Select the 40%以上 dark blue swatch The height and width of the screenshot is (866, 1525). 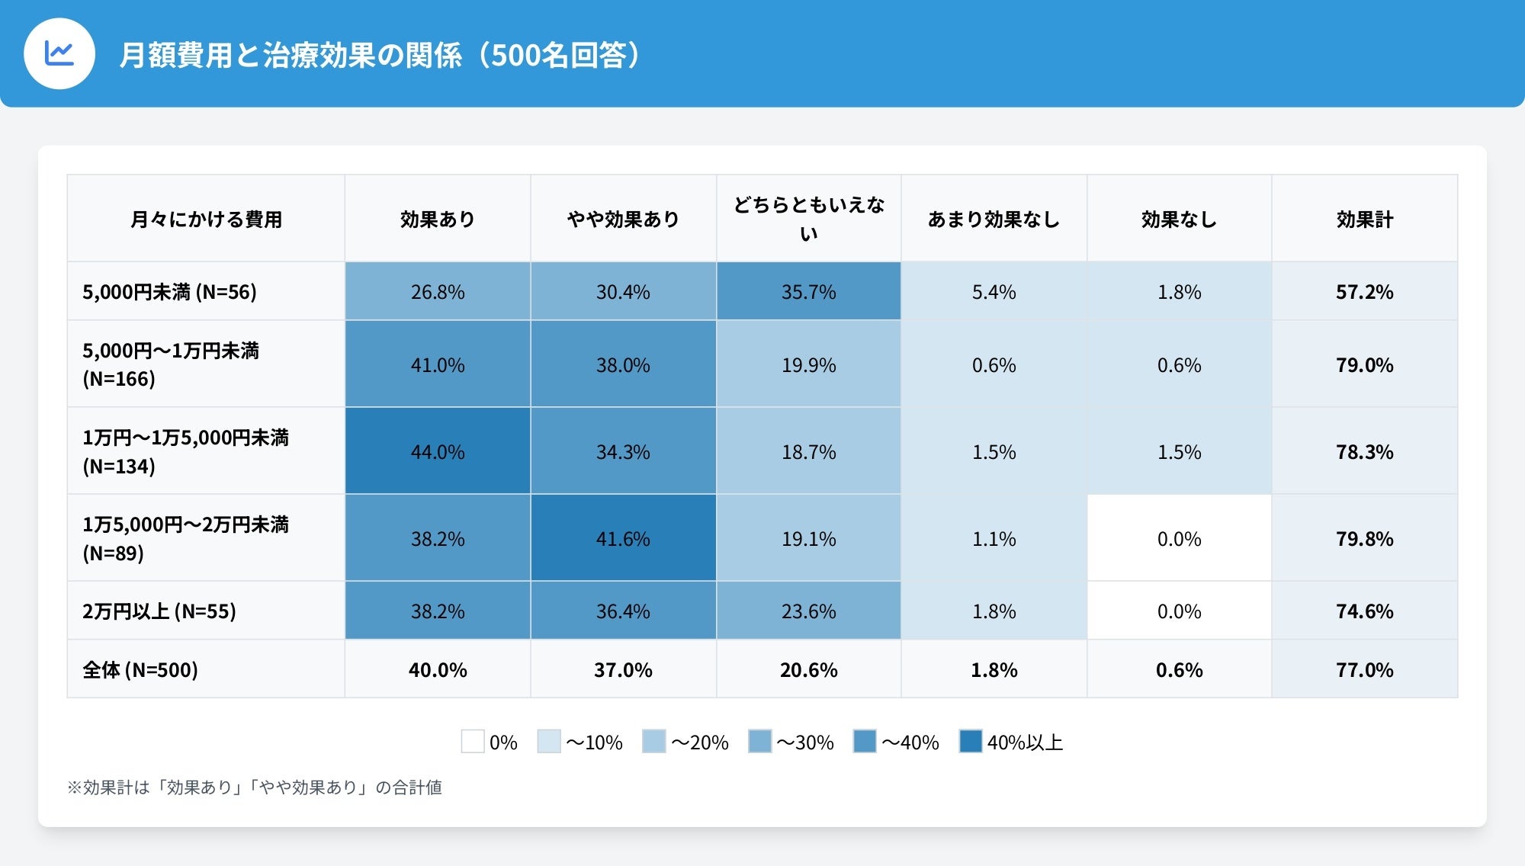(x=971, y=741)
